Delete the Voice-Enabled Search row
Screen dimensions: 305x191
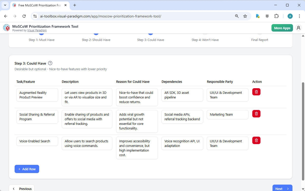point(256,140)
